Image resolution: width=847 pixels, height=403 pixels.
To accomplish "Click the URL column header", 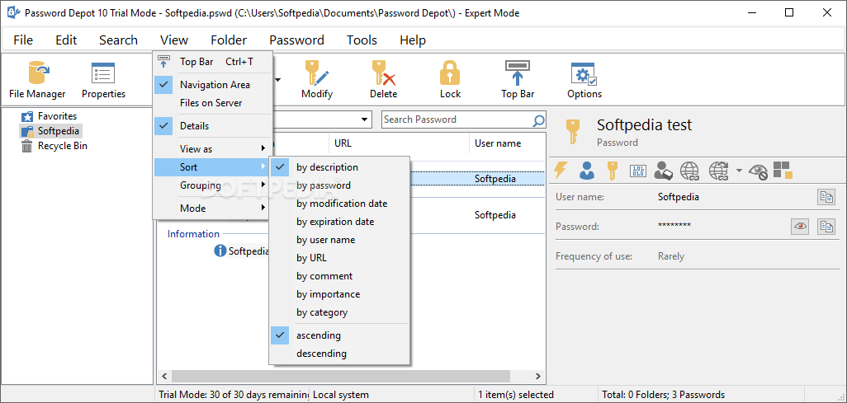I will pos(399,143).
